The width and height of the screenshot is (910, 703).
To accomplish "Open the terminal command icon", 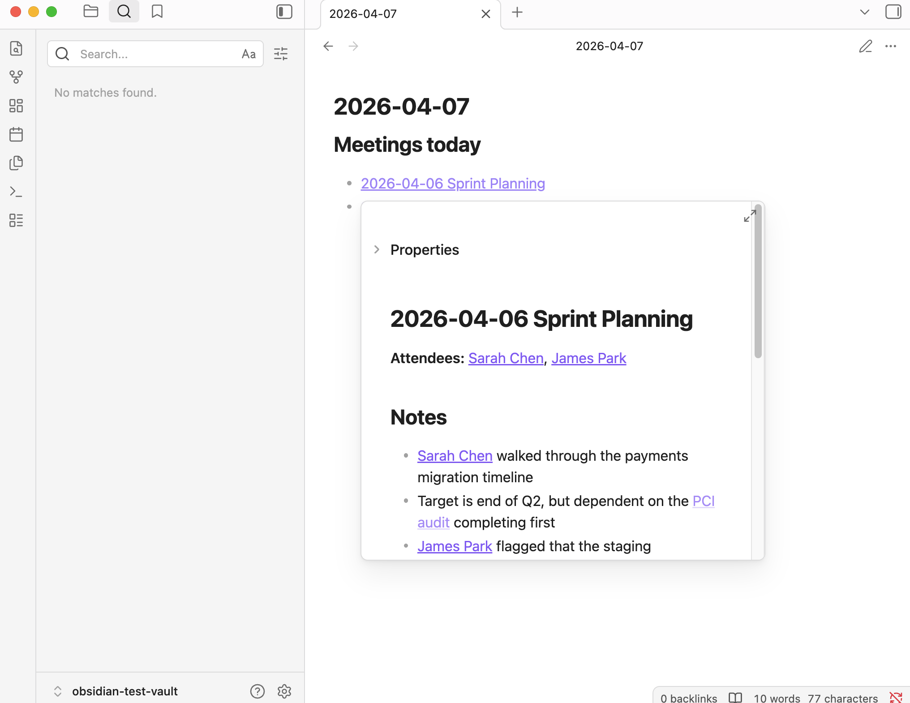I will (16, 192).
